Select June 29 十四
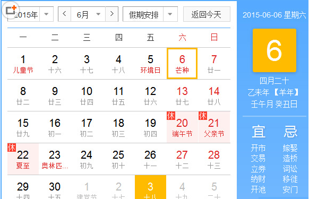Screen dimensions: 309x199 (x=23, y=187)
